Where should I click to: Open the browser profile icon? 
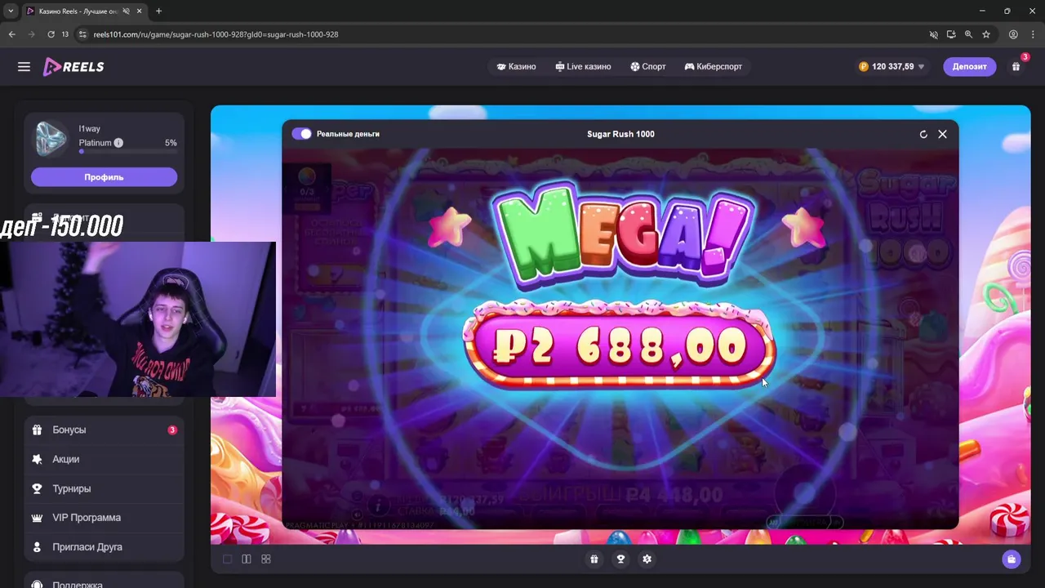coord(1013,34)
